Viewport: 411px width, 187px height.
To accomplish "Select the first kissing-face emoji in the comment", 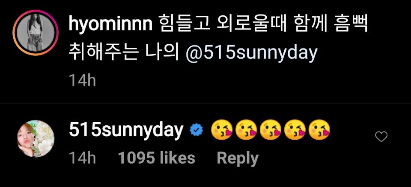I will tap(221, 129).
